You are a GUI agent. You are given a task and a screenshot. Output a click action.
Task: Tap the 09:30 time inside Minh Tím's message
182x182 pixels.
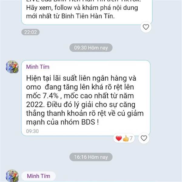(32, 131)
